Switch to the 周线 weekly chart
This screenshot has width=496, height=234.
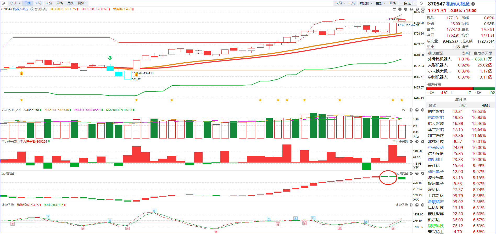click(60, 3)
